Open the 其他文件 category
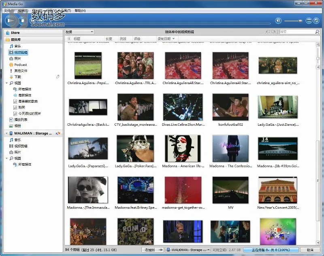The height and width of the screenshot is (256, 324). coord(18,71)
